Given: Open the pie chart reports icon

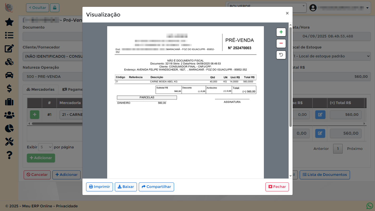Looking at the screenshot, I should point(9,128).
